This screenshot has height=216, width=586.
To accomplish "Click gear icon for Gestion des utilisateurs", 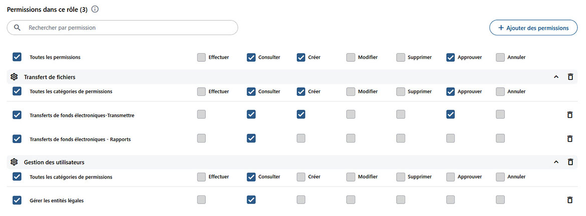I will coord(14,162).
